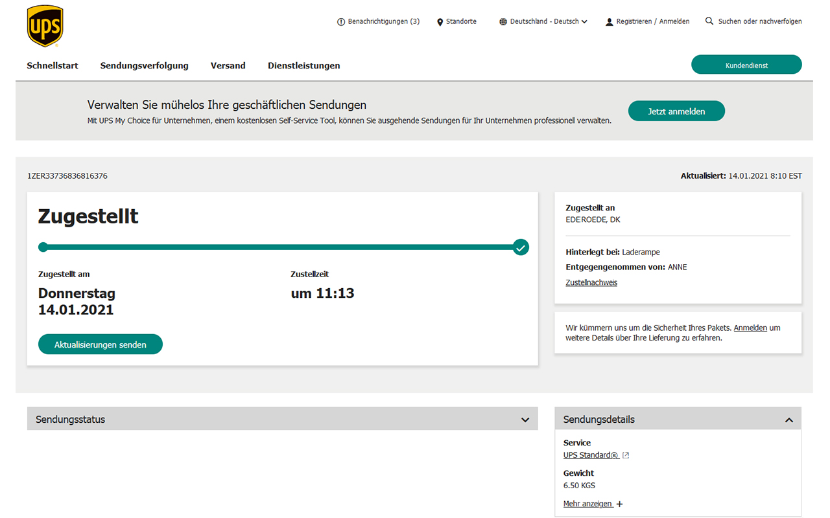Screen dimensions: 830x518
Task: Click the Registrieren / Anmelden person icon
Action: point(609,22)
